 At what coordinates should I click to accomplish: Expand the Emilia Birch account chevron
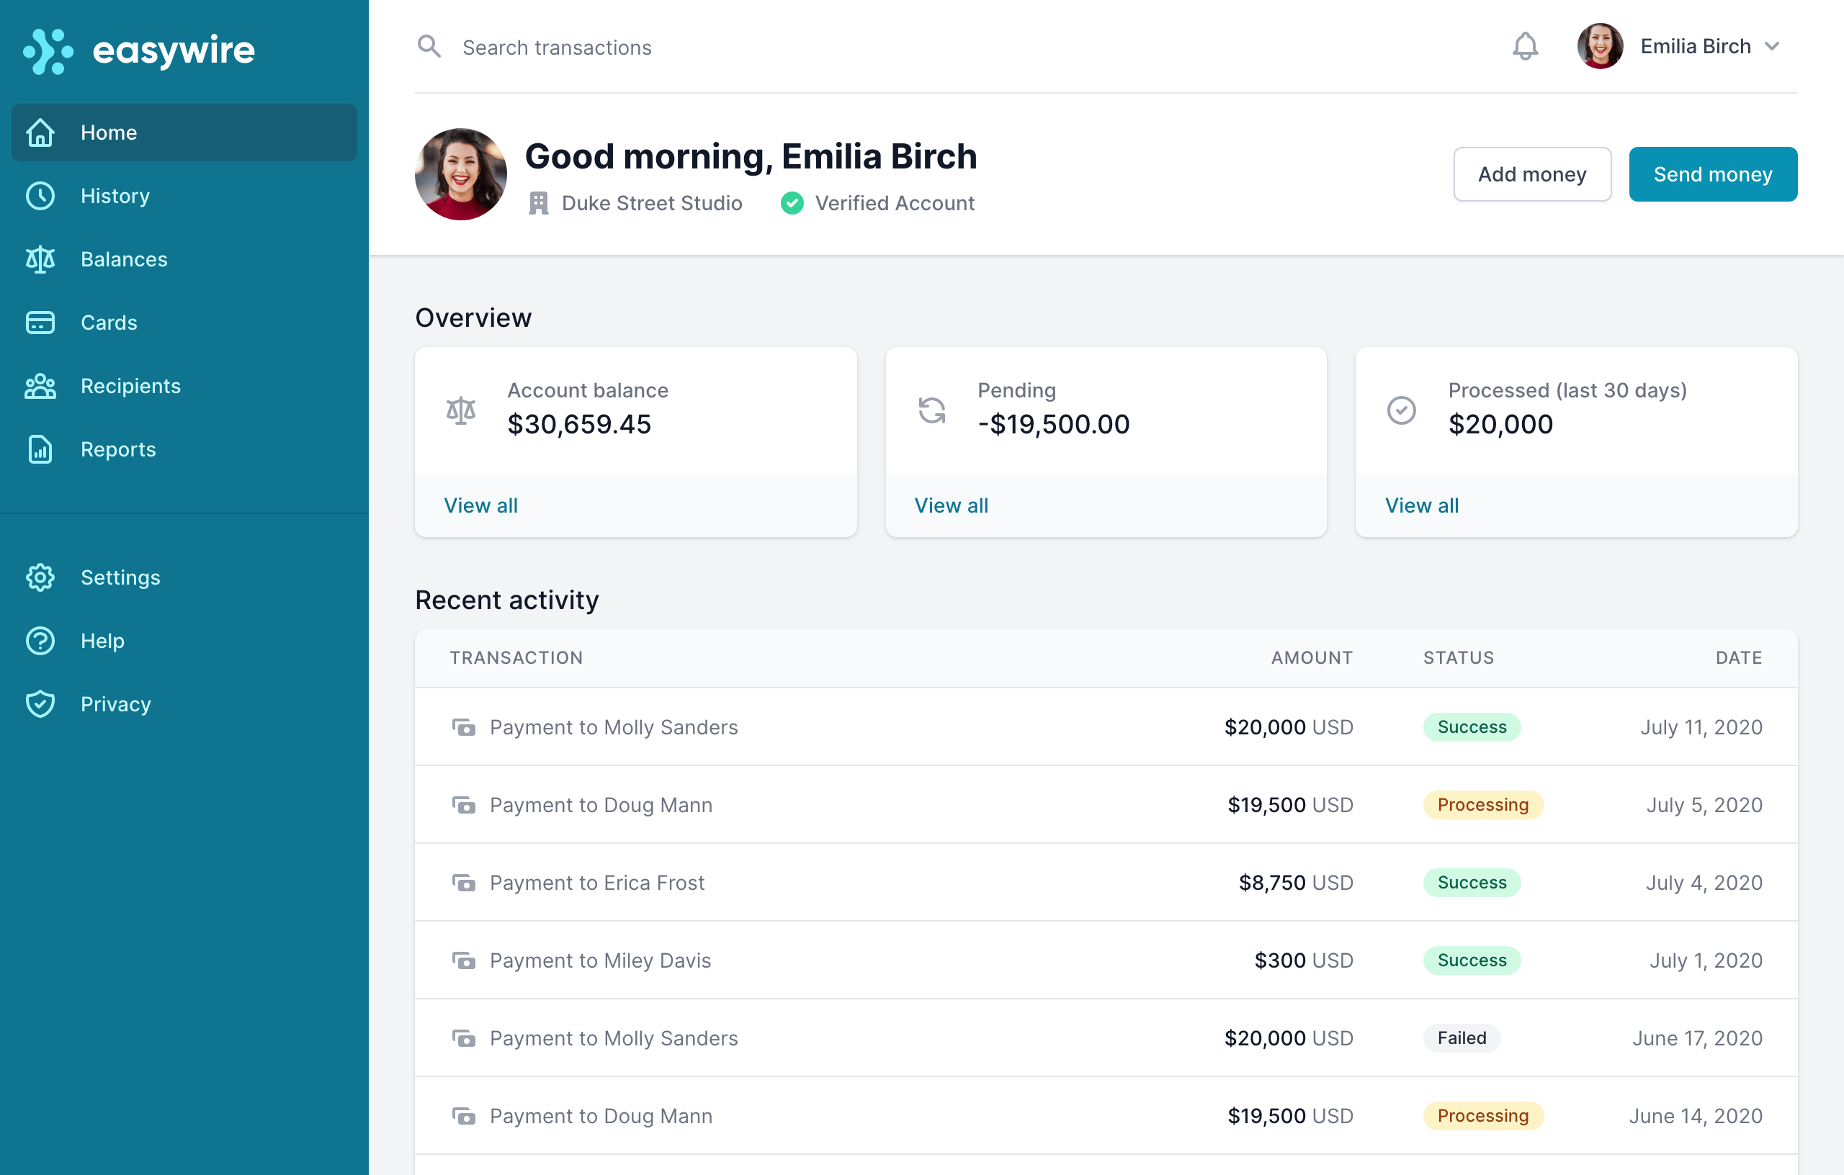pos(1771,47)
